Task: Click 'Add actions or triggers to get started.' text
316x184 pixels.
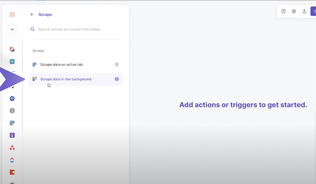Action: point(243,105)
